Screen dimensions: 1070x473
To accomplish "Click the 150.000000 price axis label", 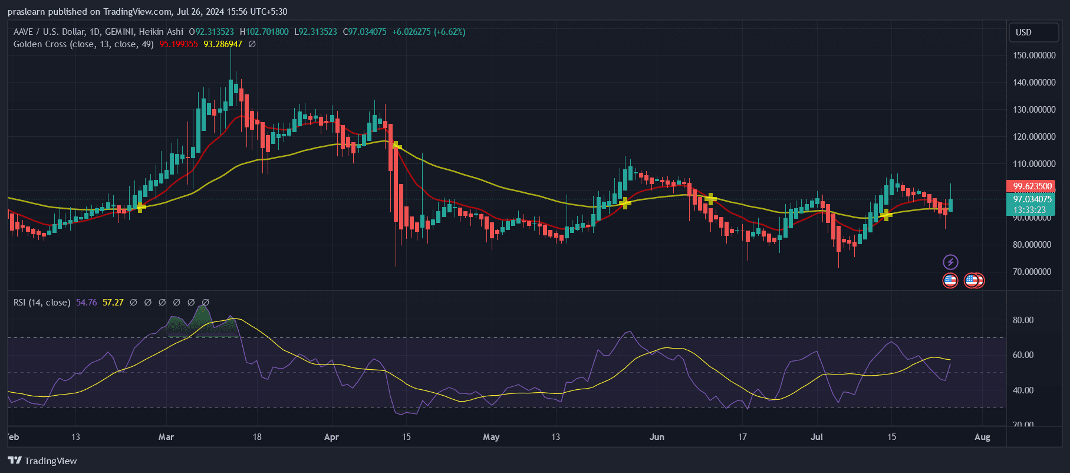I will pos(1034,55).
